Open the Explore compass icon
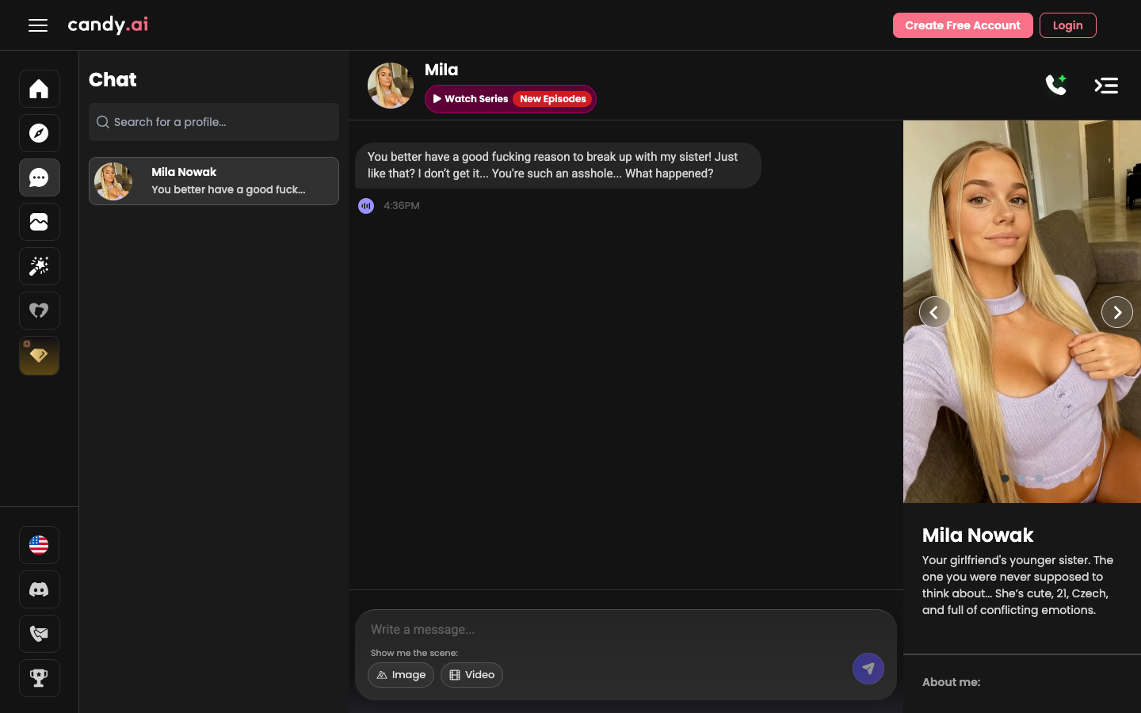1141x713 pixels. point(39,133)
